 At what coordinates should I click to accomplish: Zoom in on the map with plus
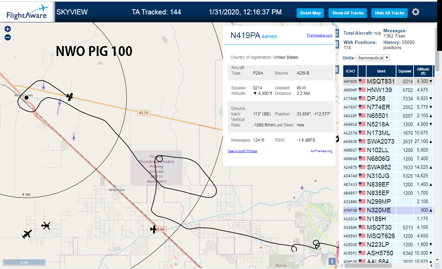pyautogui.click(x=8, y=29)
